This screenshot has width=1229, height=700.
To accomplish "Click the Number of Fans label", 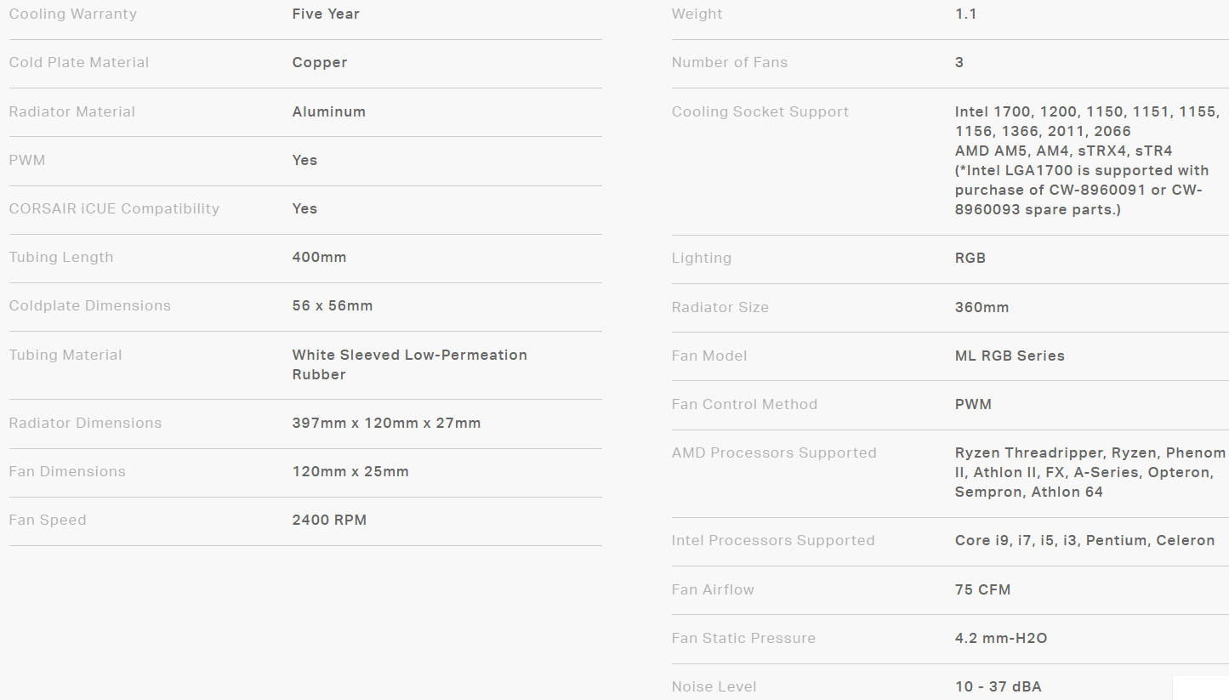I will 729,62.
